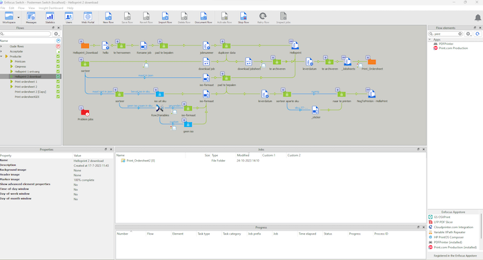Click the Import flow toolbar icon

point(165,17)
